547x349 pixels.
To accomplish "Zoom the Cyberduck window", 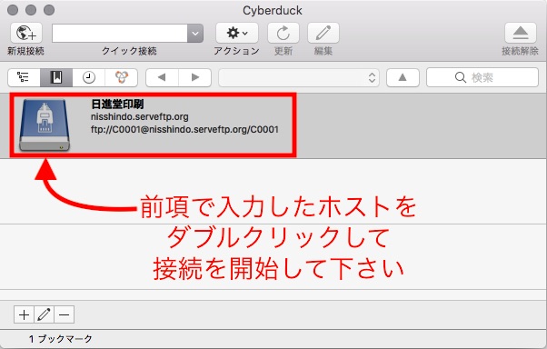I will pos(49,10).
